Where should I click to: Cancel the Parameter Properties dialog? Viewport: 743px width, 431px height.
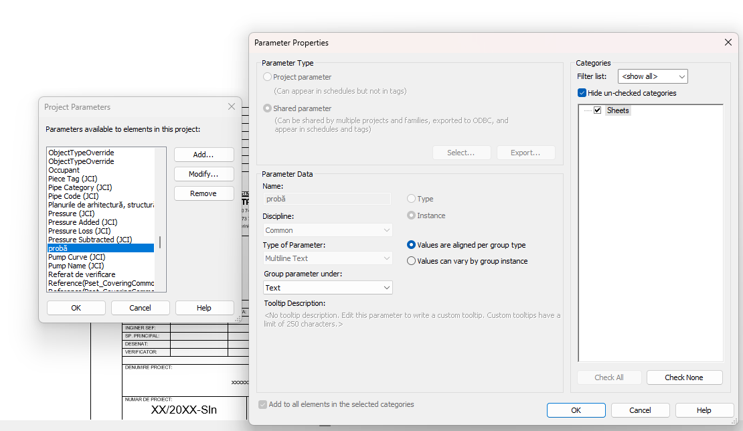pyautogui.click(x=640, y=410)
